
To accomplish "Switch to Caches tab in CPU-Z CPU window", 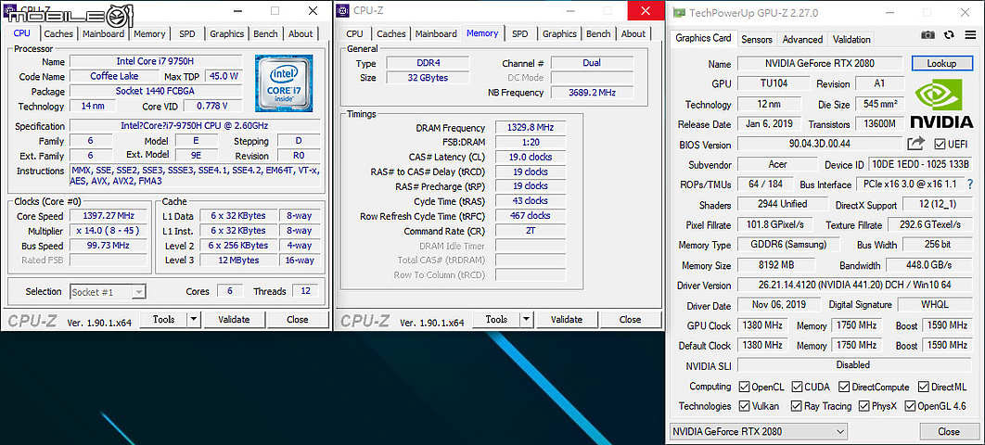I will point(58,34).
